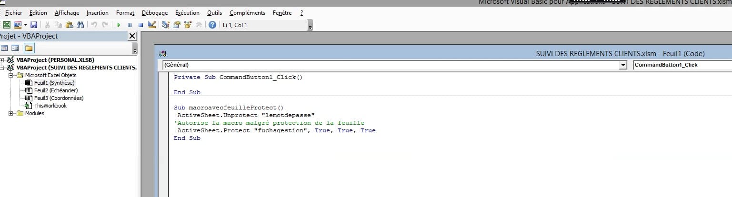Open the Fichier menu
Screen dimensions: 732x197
pos(14,13)
